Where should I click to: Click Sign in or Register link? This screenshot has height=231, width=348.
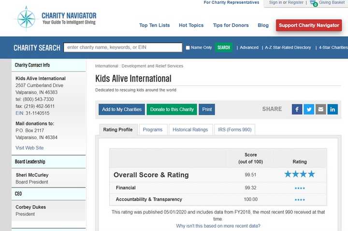pyautogui.click(x=286, y=2)
